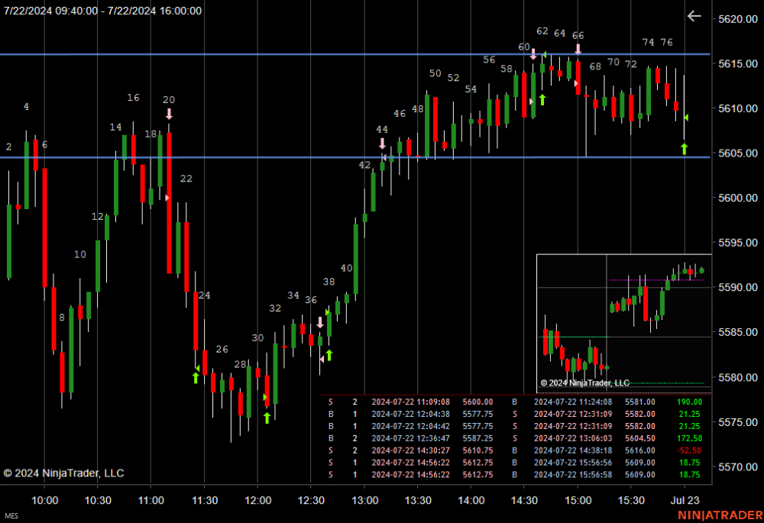The width and height of the screenshot is (764, 523).
Task: Click the MES instrument label at bottom left
Action: [11, 515]
